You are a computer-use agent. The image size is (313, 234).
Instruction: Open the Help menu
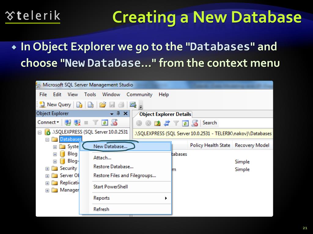[164, 94]
